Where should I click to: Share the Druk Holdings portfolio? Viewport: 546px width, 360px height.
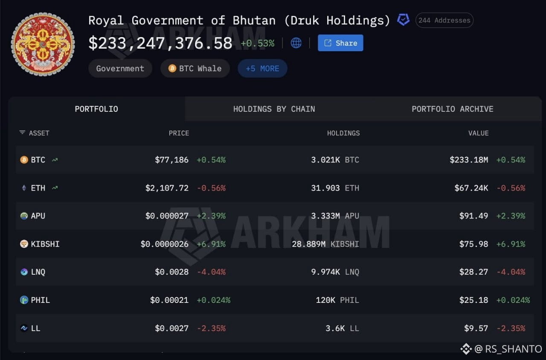(340, 43)
